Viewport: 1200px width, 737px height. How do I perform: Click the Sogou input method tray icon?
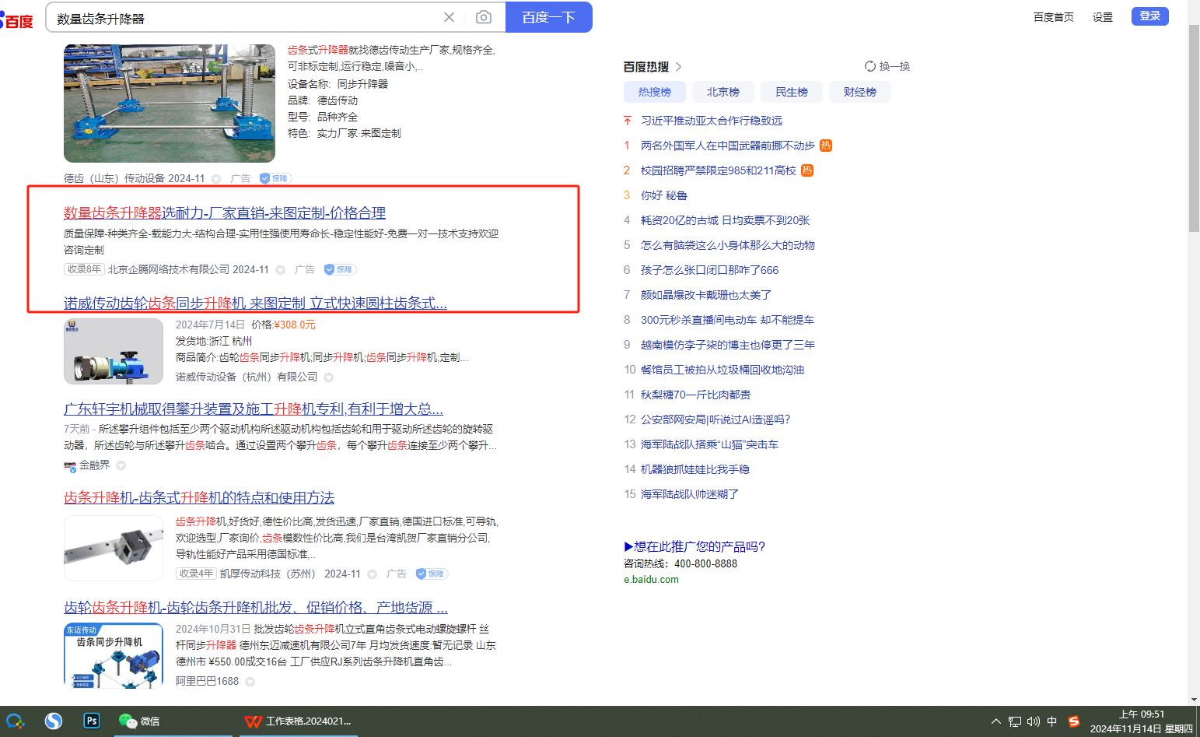pyautogui.click(x=1073, y=721)
